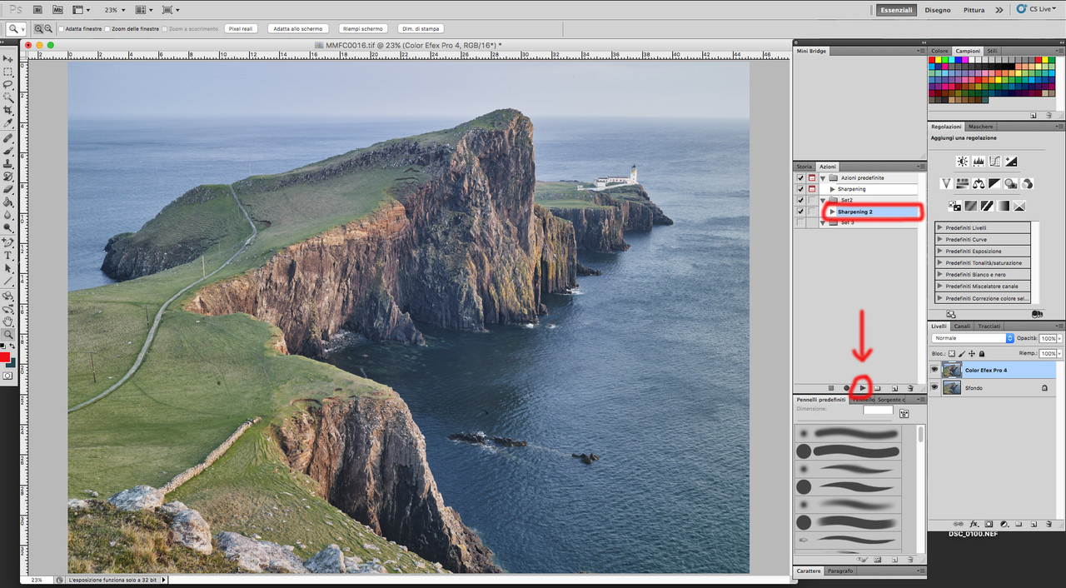1066x588 pixels.
Task: Choose the Hand tool
Action: point(8,321)
